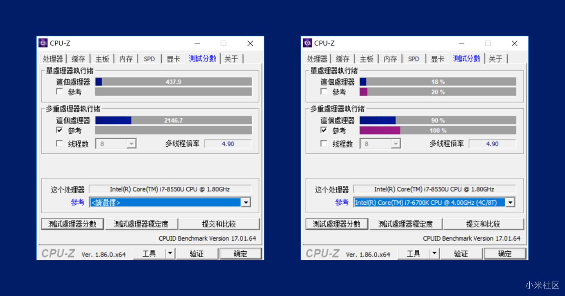Click 工具 button in left window
The image size is (565, 296).
(149, 254)
